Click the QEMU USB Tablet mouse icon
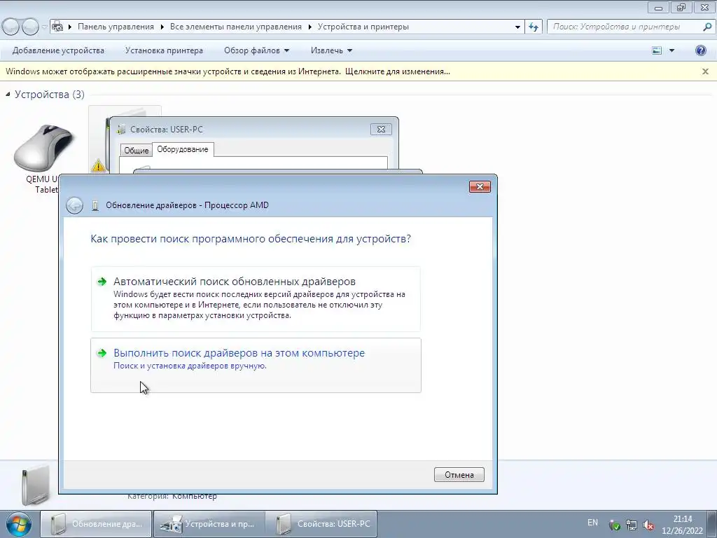This screenshot has height=538, width=717. 43,148
